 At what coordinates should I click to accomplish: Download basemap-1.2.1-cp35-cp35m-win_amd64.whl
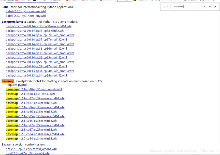tap(35, 116)
